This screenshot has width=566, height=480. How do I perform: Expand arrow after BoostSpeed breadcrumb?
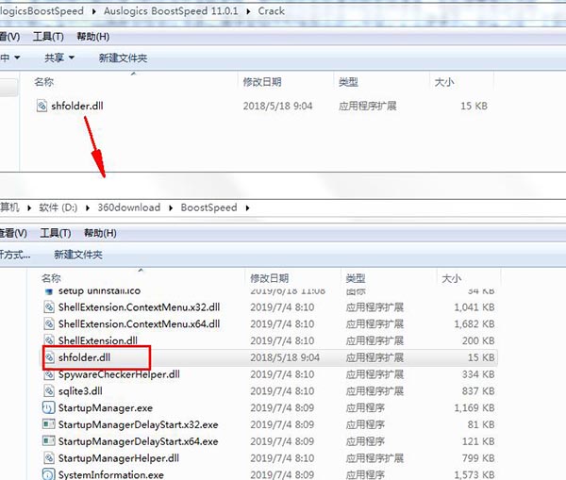[247, 207]
